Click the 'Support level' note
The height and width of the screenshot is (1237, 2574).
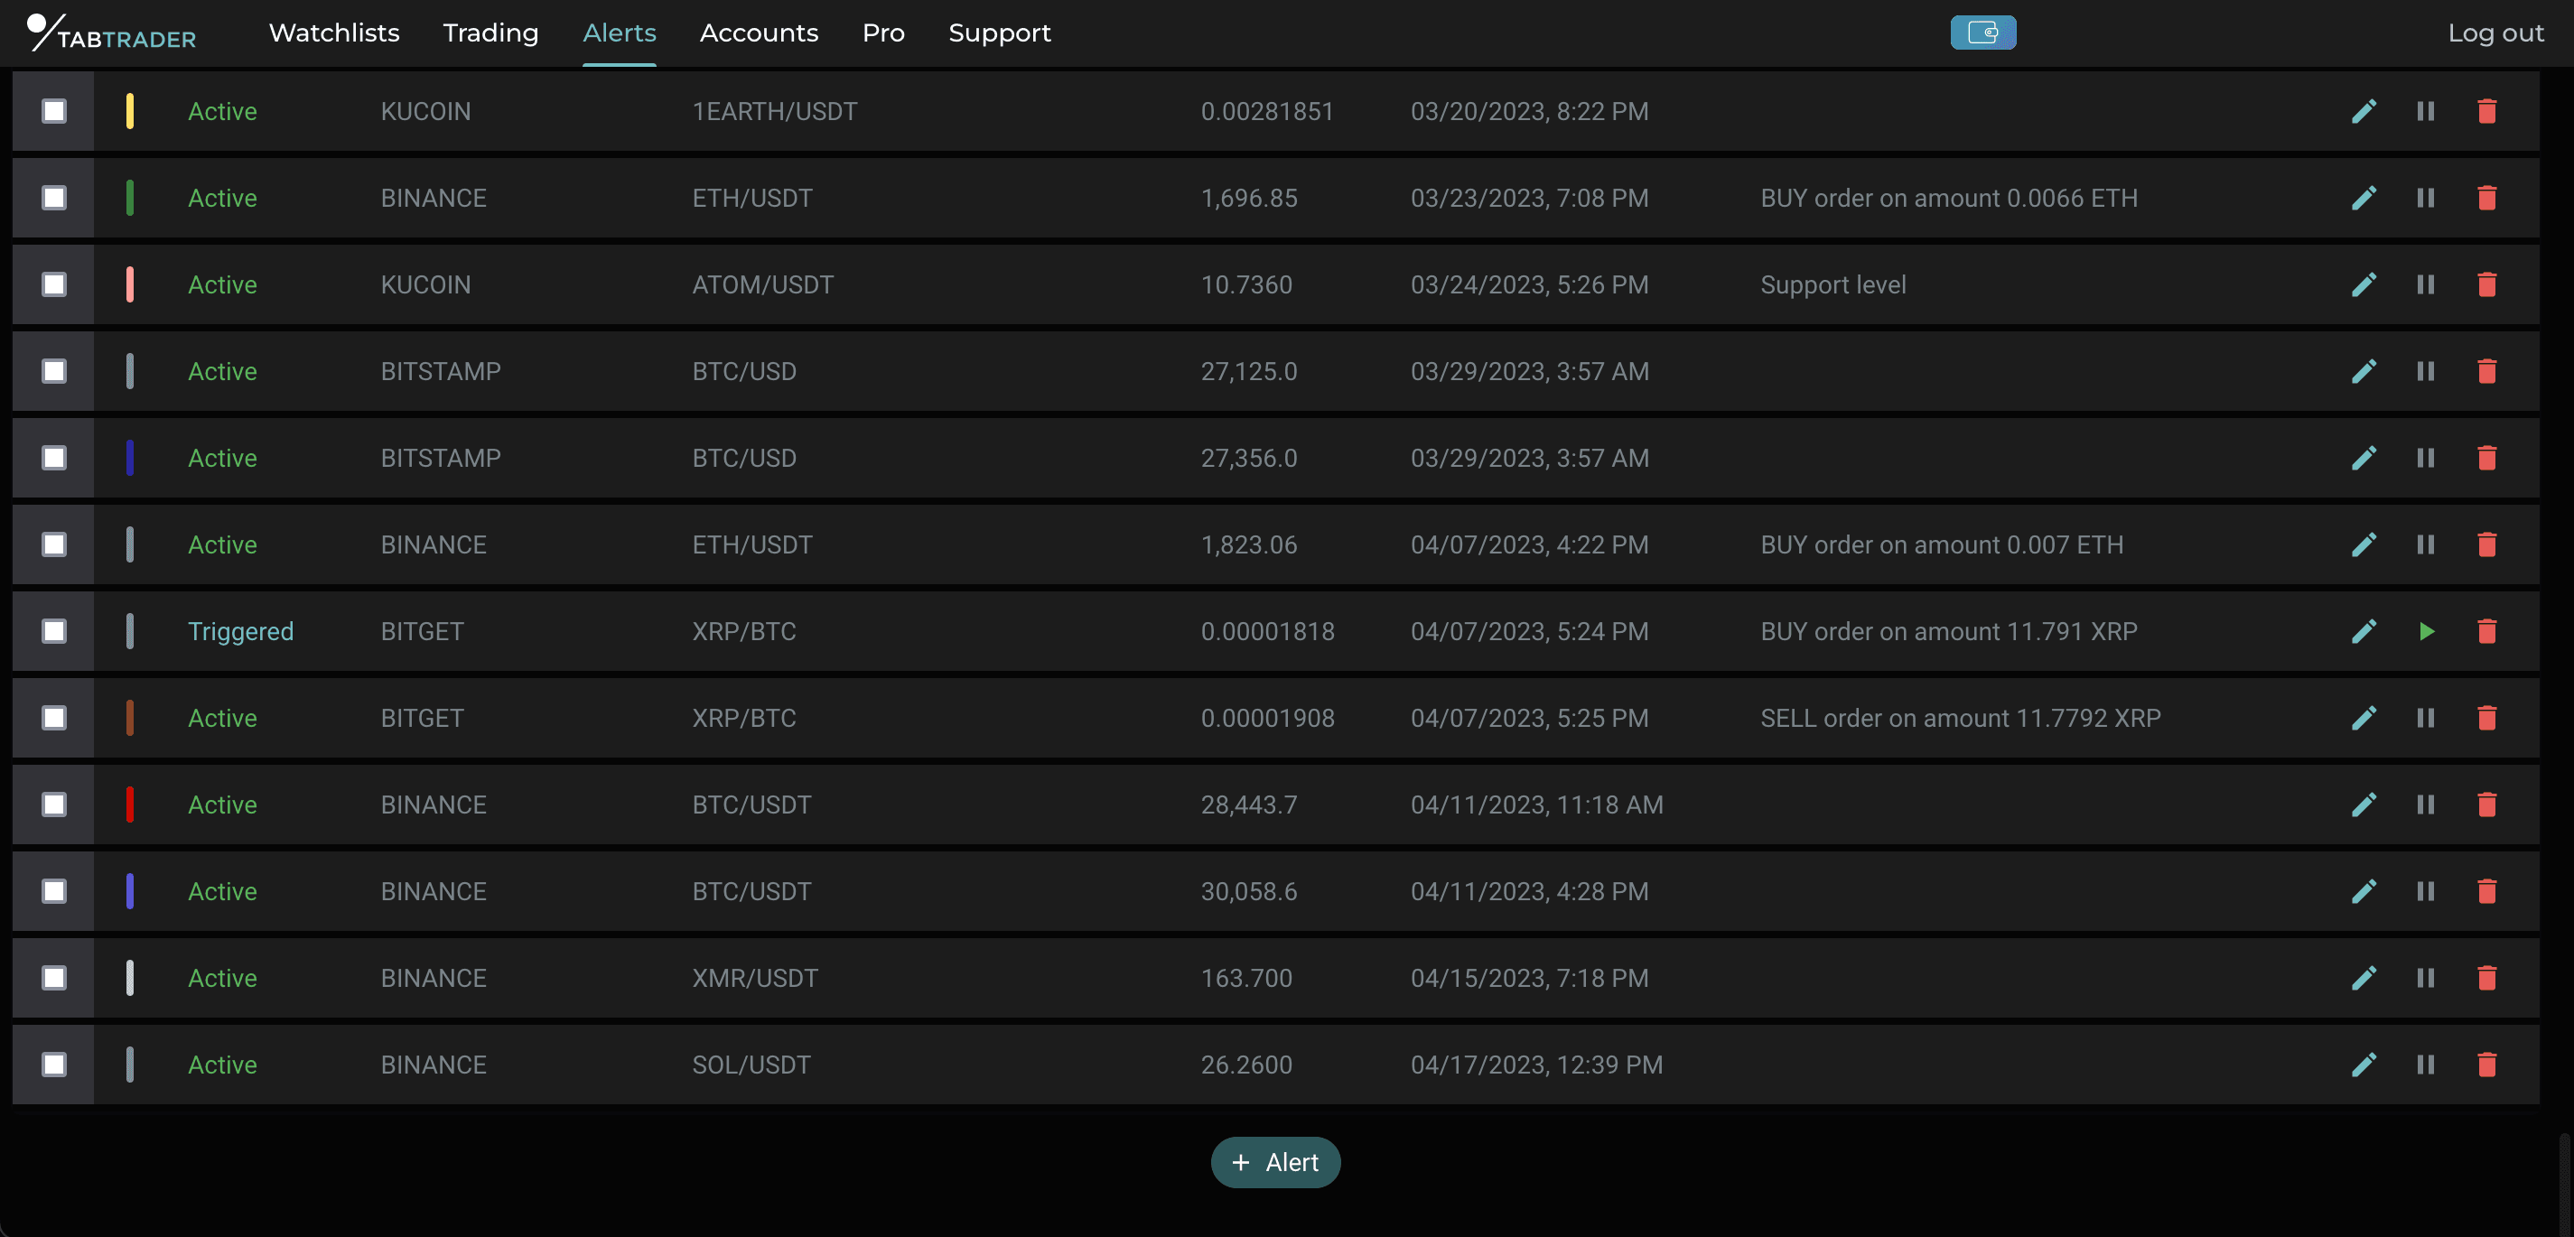click(1833, 284)
